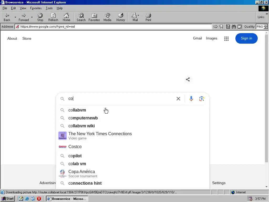Screen dimensions: 269x202
Task: Go to the Home page from the toolbar
Action: point(66,17)
